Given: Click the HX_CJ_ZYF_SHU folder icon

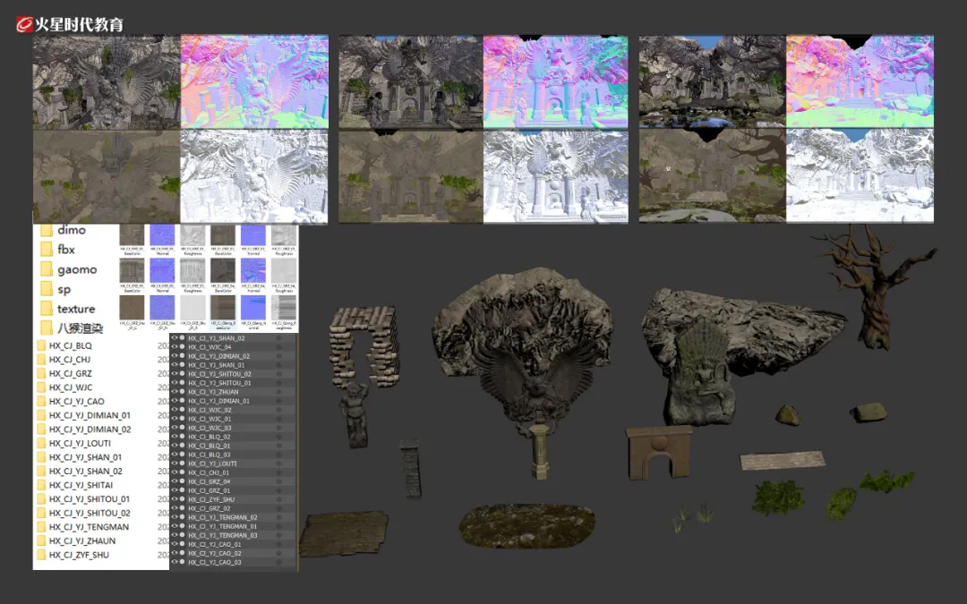Looking at the screenshot, I should tap(41, 555).
